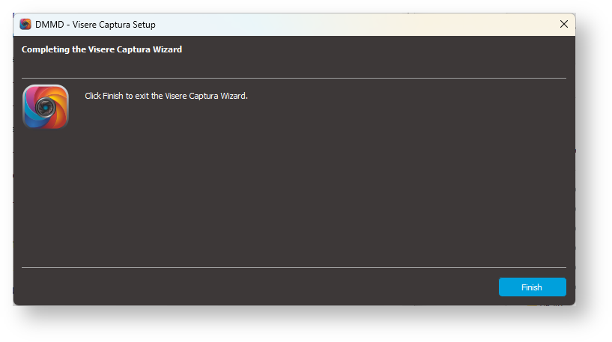Click the 'DMMD - Visere Captura Setup' title text
Screen dimensions: 612x342
[x=95, y=24]
